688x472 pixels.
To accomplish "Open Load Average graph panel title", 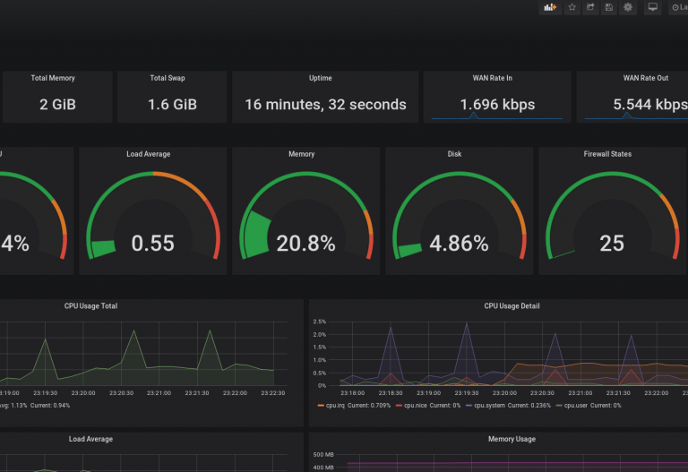I will coord(90,439).
